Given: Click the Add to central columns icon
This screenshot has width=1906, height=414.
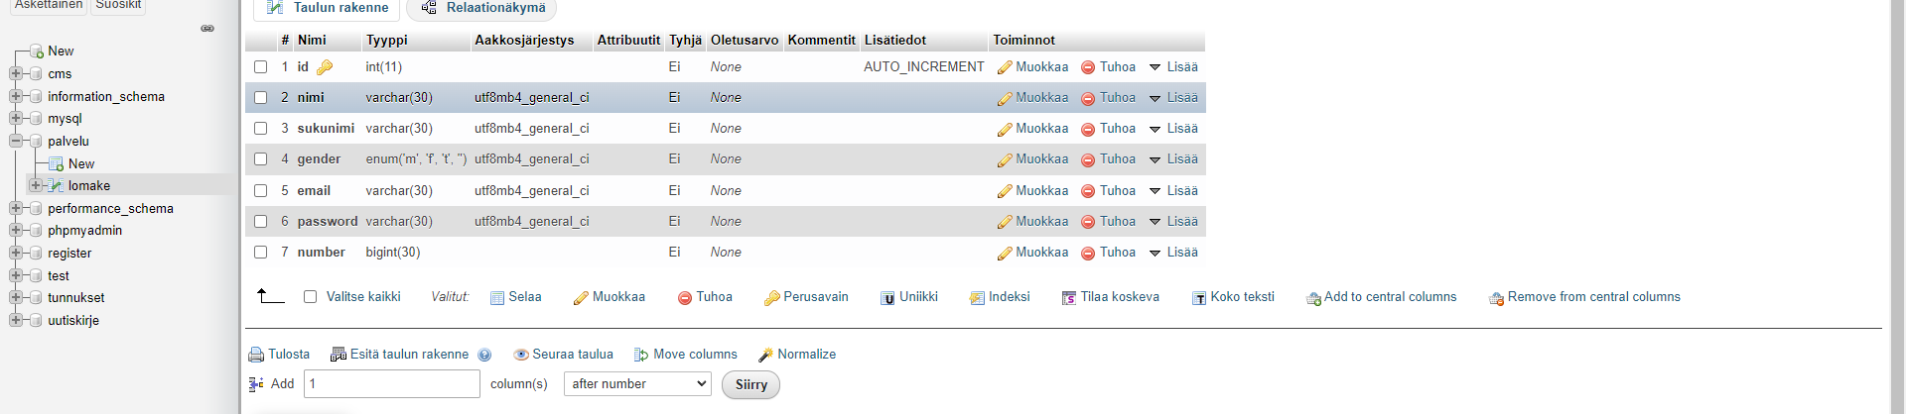Looking at the screenshot, I should point(1313,298).
